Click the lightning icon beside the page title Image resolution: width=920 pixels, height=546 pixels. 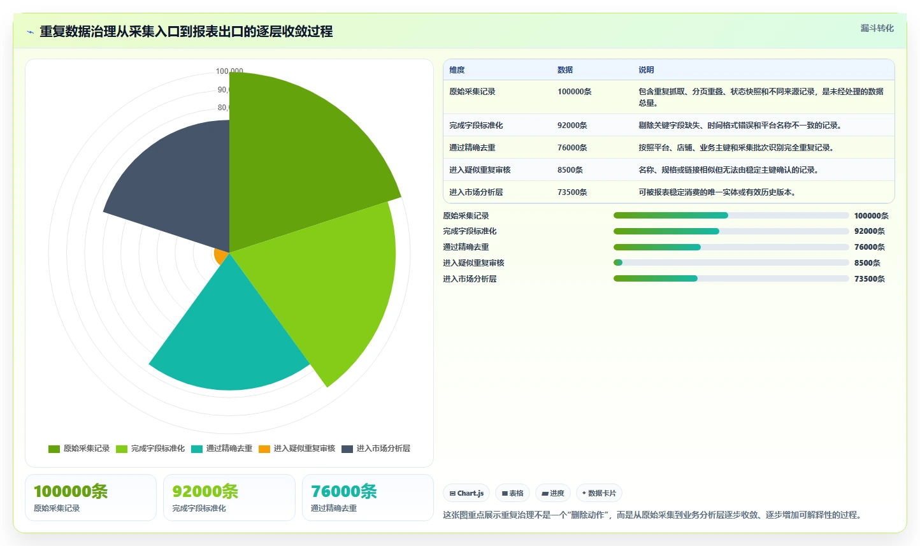click(30, 32)
